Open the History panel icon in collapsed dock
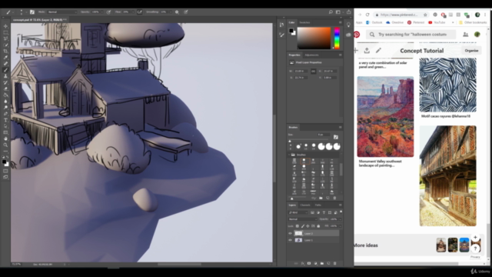 coord(281,25)
